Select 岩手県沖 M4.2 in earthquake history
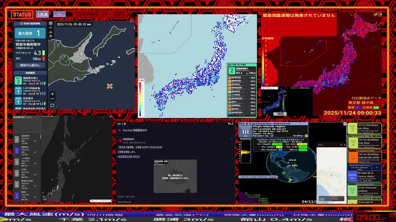This screenshot has height=222, width=396. (x=30, y=101)
